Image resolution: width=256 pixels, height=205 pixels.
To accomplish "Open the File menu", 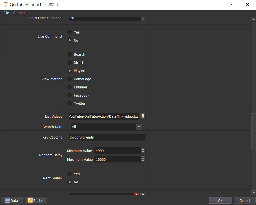I will (x=6, y=13).
